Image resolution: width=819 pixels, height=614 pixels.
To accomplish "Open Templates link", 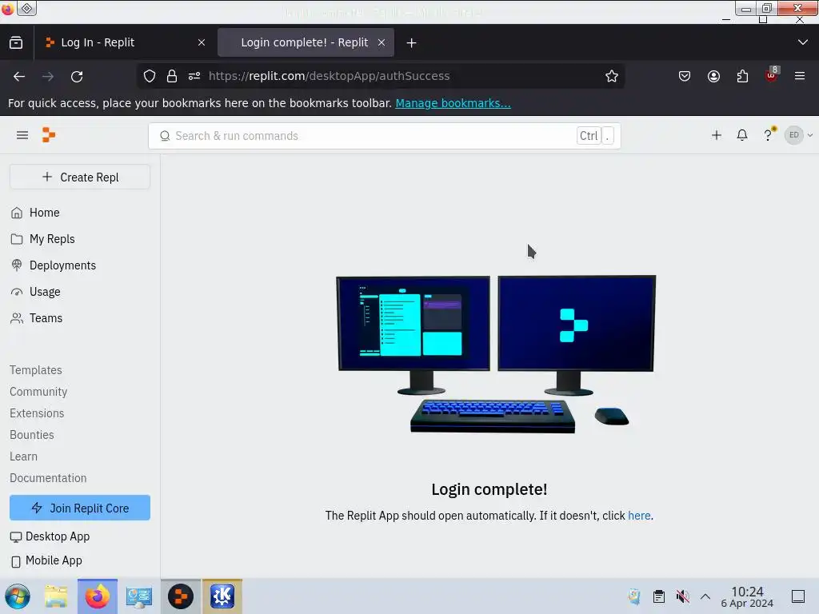I will point(35,370).
